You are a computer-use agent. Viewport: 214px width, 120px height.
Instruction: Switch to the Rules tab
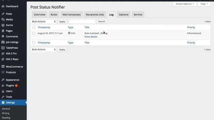[x=54, y=15]
